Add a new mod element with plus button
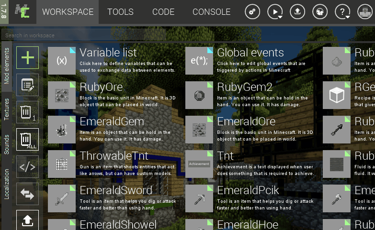 (x=27, y=57)
